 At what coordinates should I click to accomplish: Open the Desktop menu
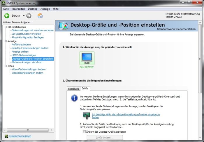pyautogui.click(x=33, y=9)
